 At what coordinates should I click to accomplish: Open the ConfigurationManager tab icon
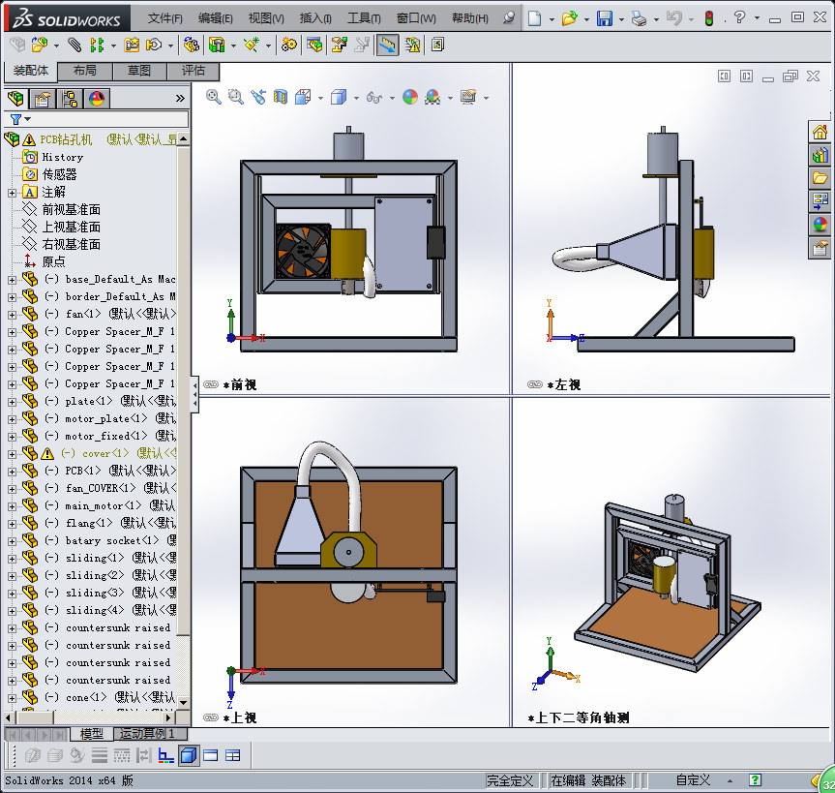70,99
